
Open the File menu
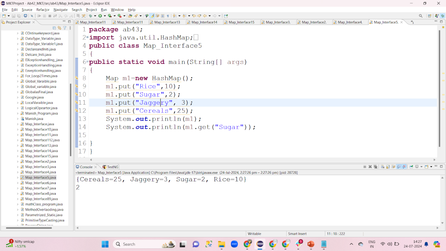[x=5, y=10]
